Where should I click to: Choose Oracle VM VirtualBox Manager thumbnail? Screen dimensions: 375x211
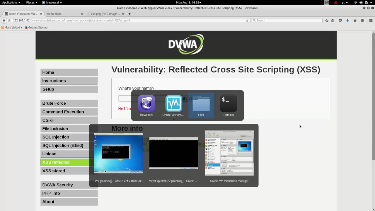click(229, 153)
